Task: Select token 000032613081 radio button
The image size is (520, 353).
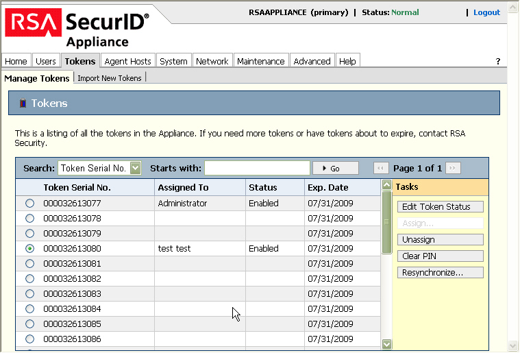Action: tap(30, 264)
